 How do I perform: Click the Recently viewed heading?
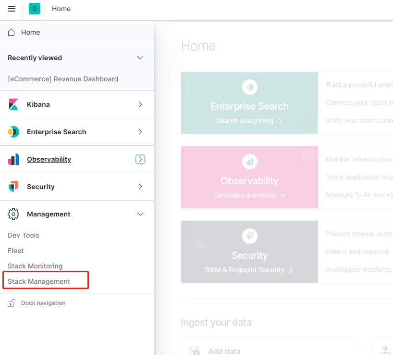click(x=35, y=58)
